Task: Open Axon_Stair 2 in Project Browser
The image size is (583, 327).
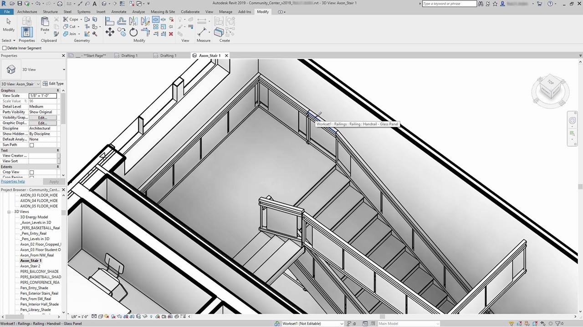Action: [x=30, y=266]
